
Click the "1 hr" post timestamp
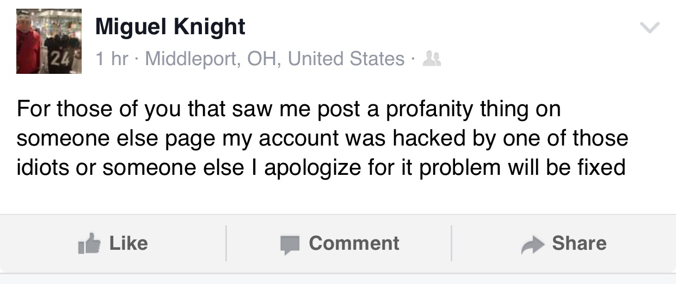pos(111,59)
